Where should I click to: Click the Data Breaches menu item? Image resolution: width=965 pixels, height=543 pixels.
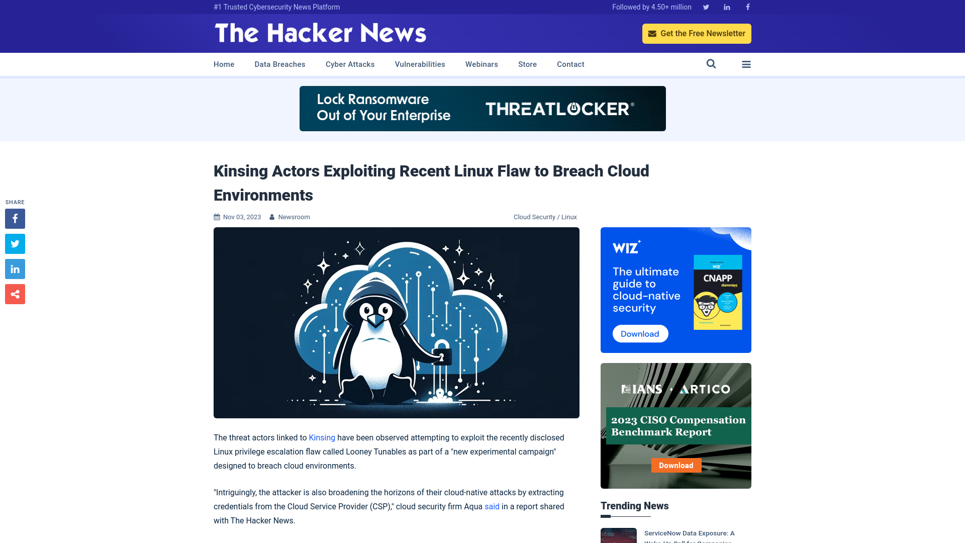coord(279,64)
